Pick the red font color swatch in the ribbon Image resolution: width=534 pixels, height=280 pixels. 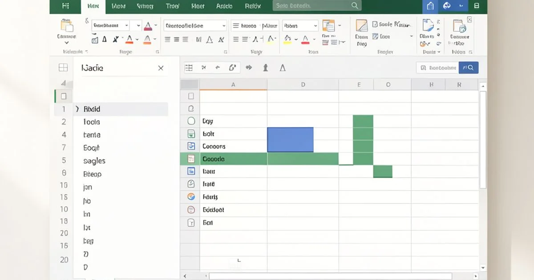(129, 40)
